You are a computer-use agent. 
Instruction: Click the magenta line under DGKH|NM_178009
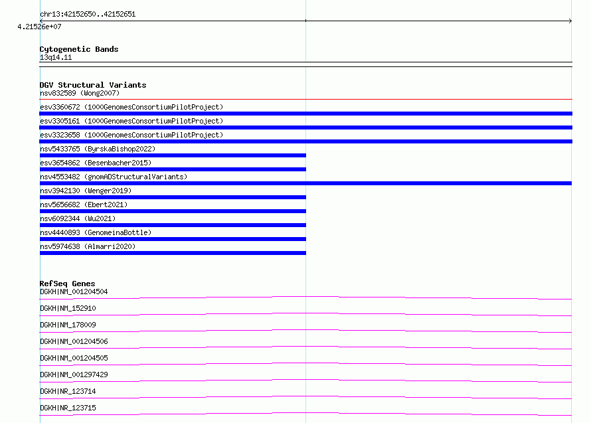pyautogui.click(x=305, y=331)
